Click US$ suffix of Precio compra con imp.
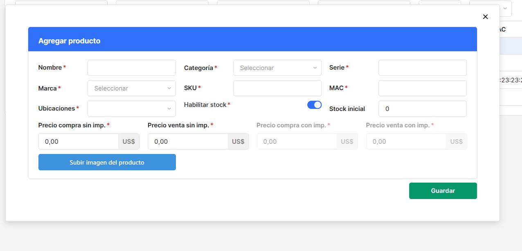This screenshot has width=522, height=251. [347, 141]
